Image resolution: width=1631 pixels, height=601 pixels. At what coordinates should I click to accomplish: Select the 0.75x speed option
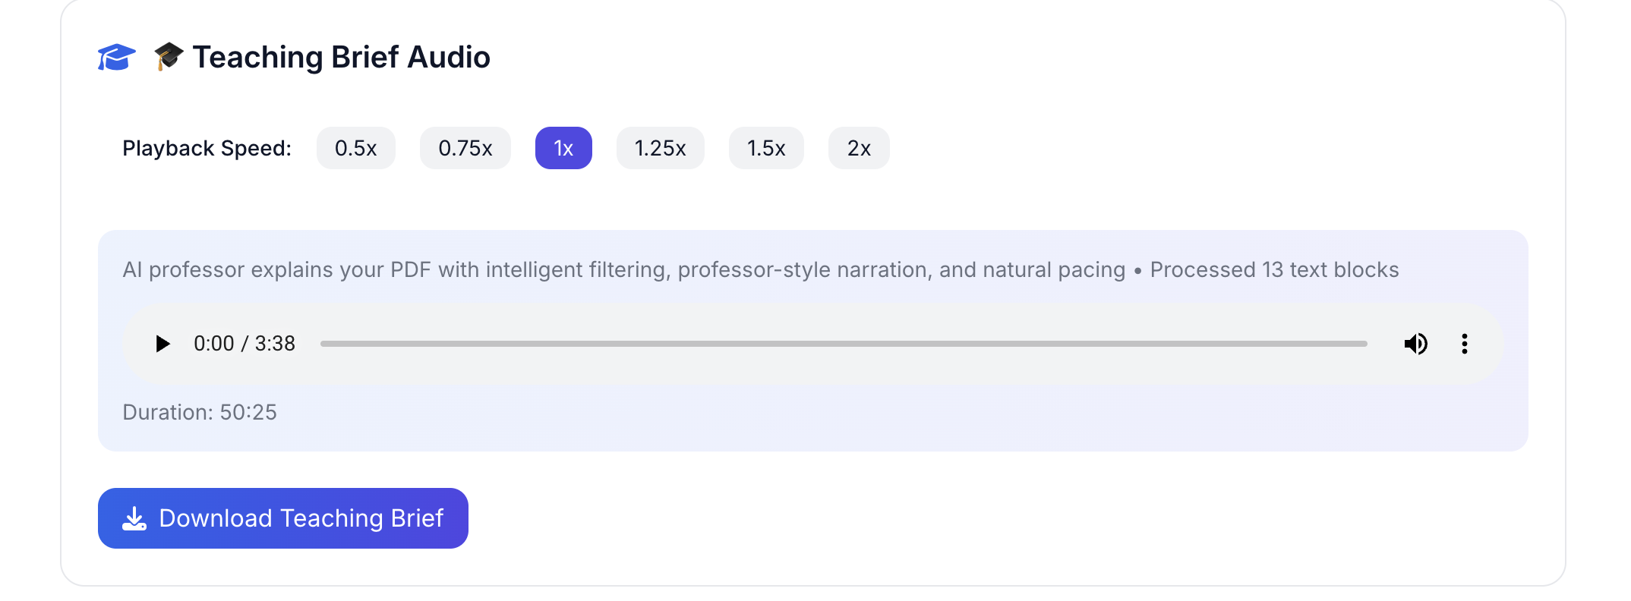[465, 148]
